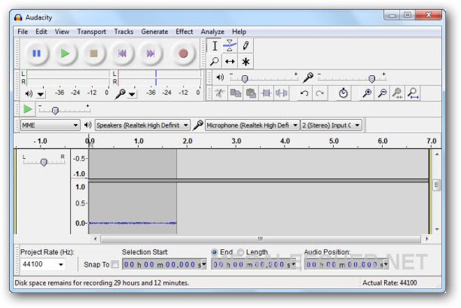The width and height of the screenshot is (461, 308).
Task: Click the input volume slider handle
Action: (x=371, y=79)
